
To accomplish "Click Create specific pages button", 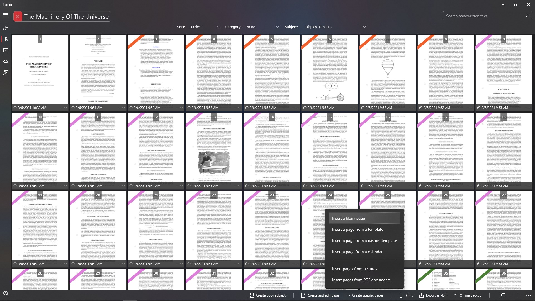I will point(364,295).
